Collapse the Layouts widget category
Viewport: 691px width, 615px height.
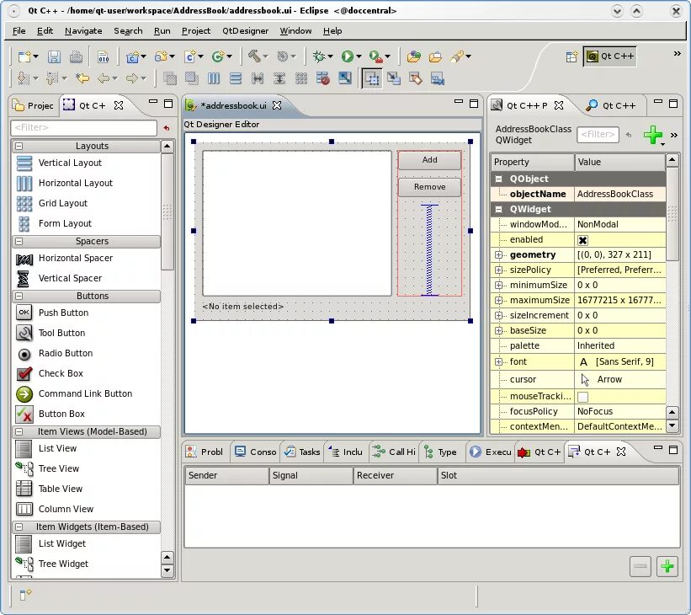(x=19, y=146)
